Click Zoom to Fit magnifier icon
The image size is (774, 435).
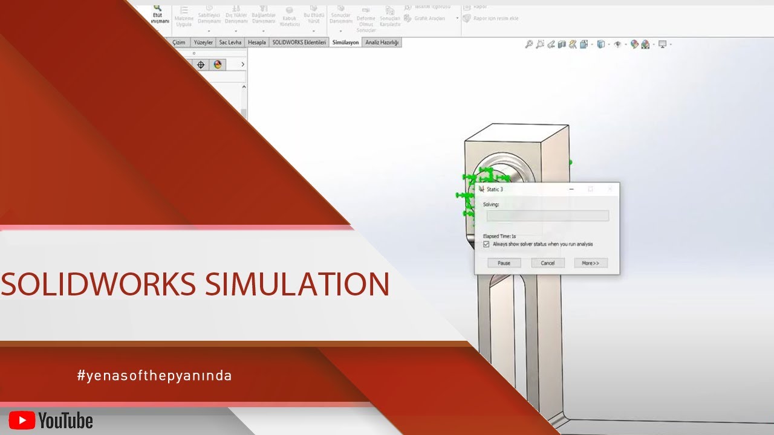[x=529, y=44]
